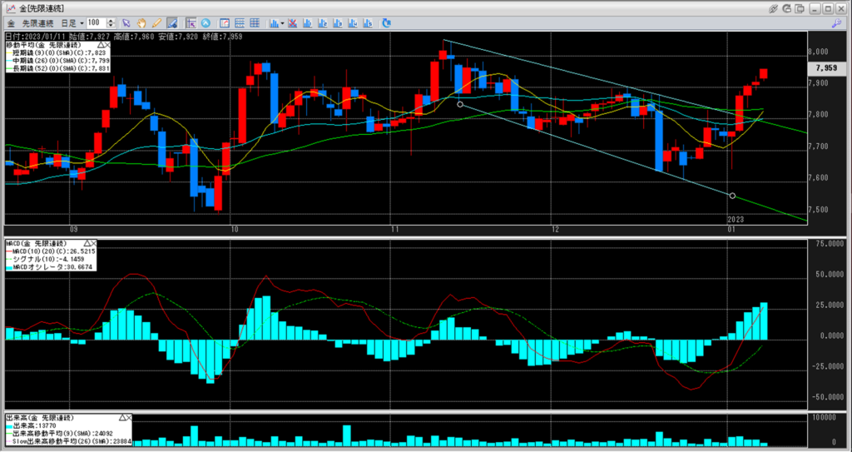
Task: Load chart template 3 icon
Action: coord(338,22)
